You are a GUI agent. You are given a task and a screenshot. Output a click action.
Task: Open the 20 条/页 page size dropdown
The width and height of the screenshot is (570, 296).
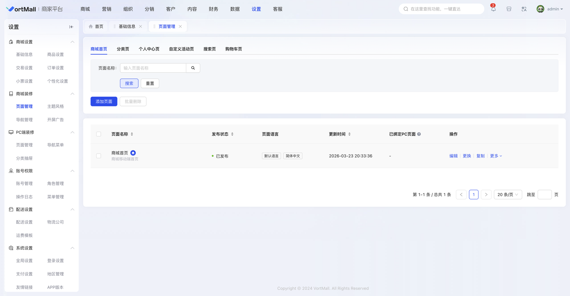pyautogui.click(x=508, y=195)
